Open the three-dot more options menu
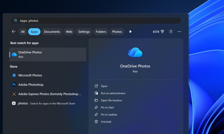This screenshot has width=224, height=134. 179,31
